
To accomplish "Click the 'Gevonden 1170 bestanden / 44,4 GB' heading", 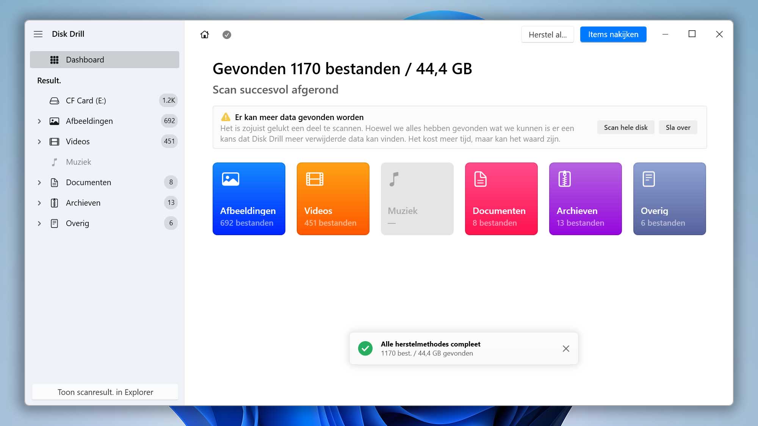I will tap(342, 69).
